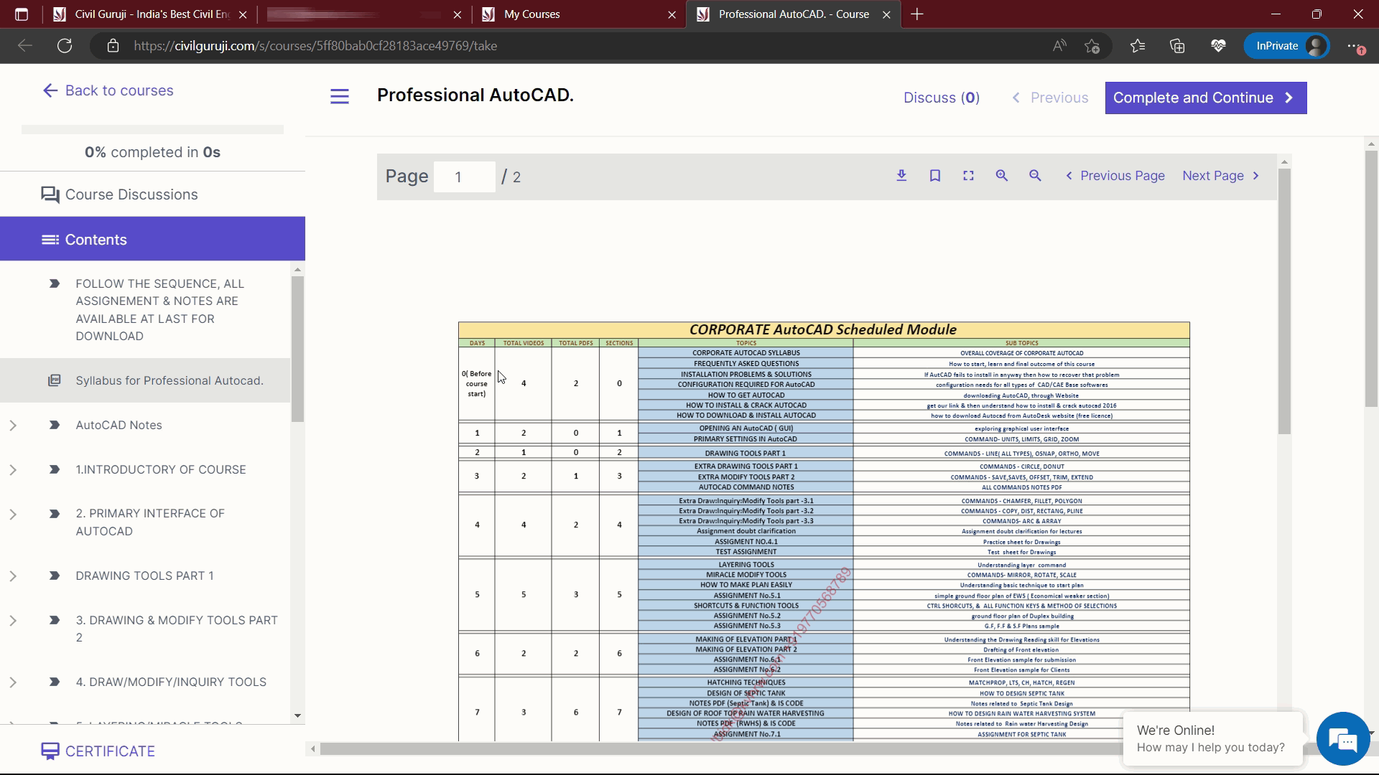Close the My Courses tab

point(672,14)
